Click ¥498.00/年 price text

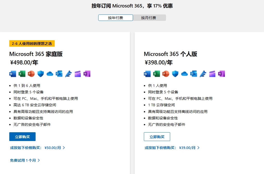(24, 63)
